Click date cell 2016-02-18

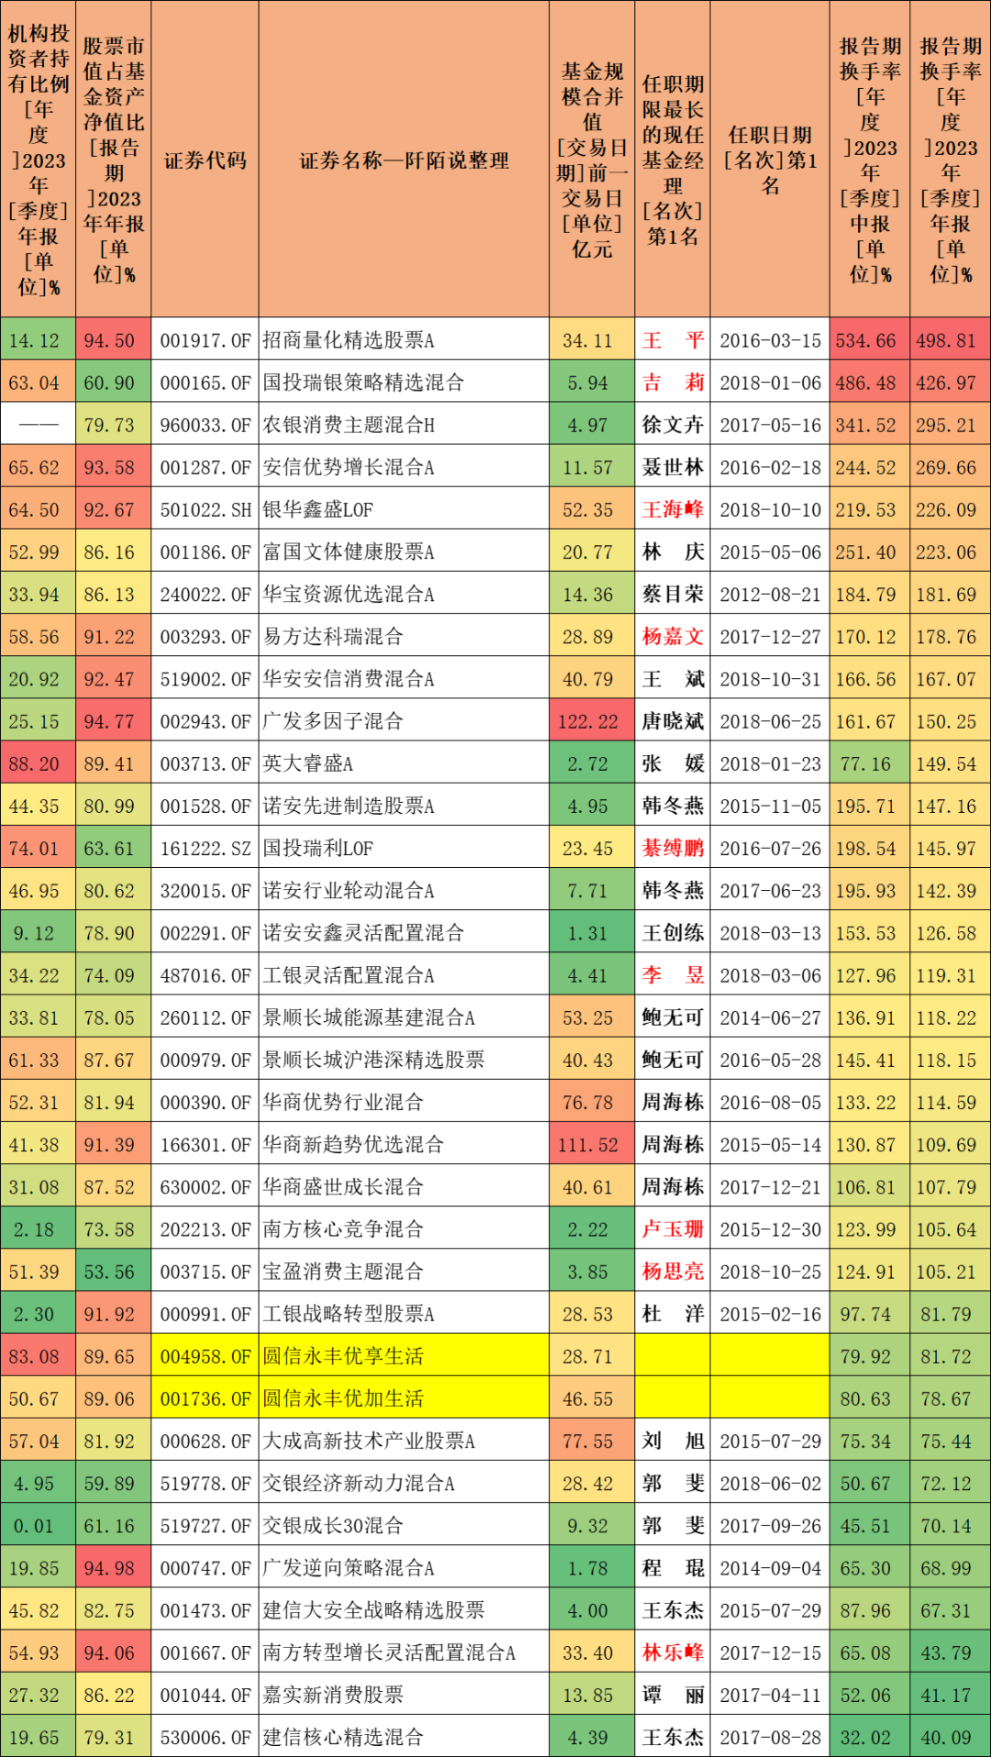click(770, 468)
